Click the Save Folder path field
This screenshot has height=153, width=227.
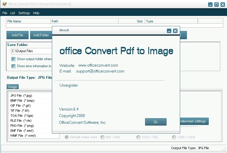pos(32,51)
